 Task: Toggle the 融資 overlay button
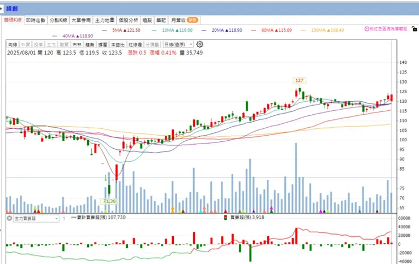64,45
